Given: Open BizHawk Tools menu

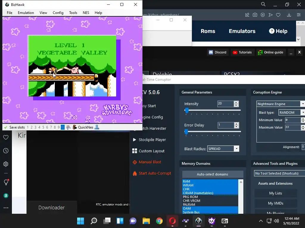Looking at the screenshot, I should tap(73, 12).
